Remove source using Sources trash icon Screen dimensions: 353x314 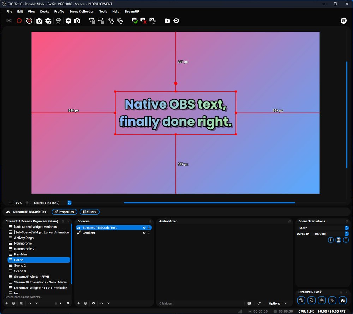[x=85, y=303]
